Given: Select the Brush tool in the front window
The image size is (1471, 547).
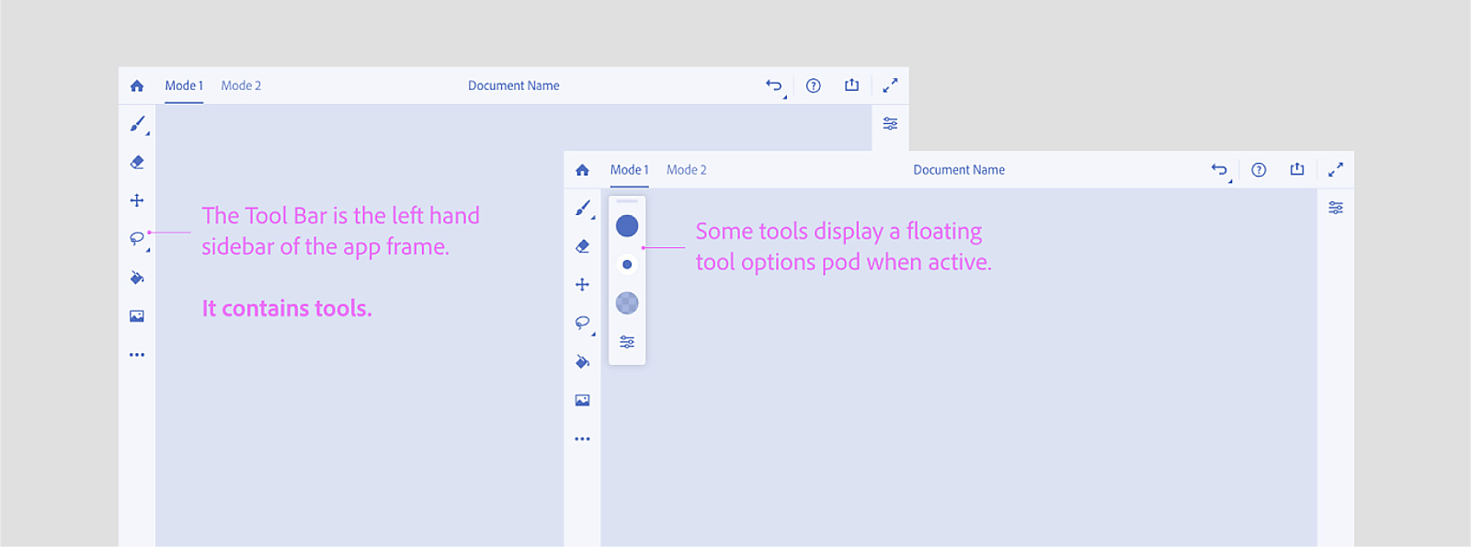Looking at the screenshot, I should (x=582, y=208).
